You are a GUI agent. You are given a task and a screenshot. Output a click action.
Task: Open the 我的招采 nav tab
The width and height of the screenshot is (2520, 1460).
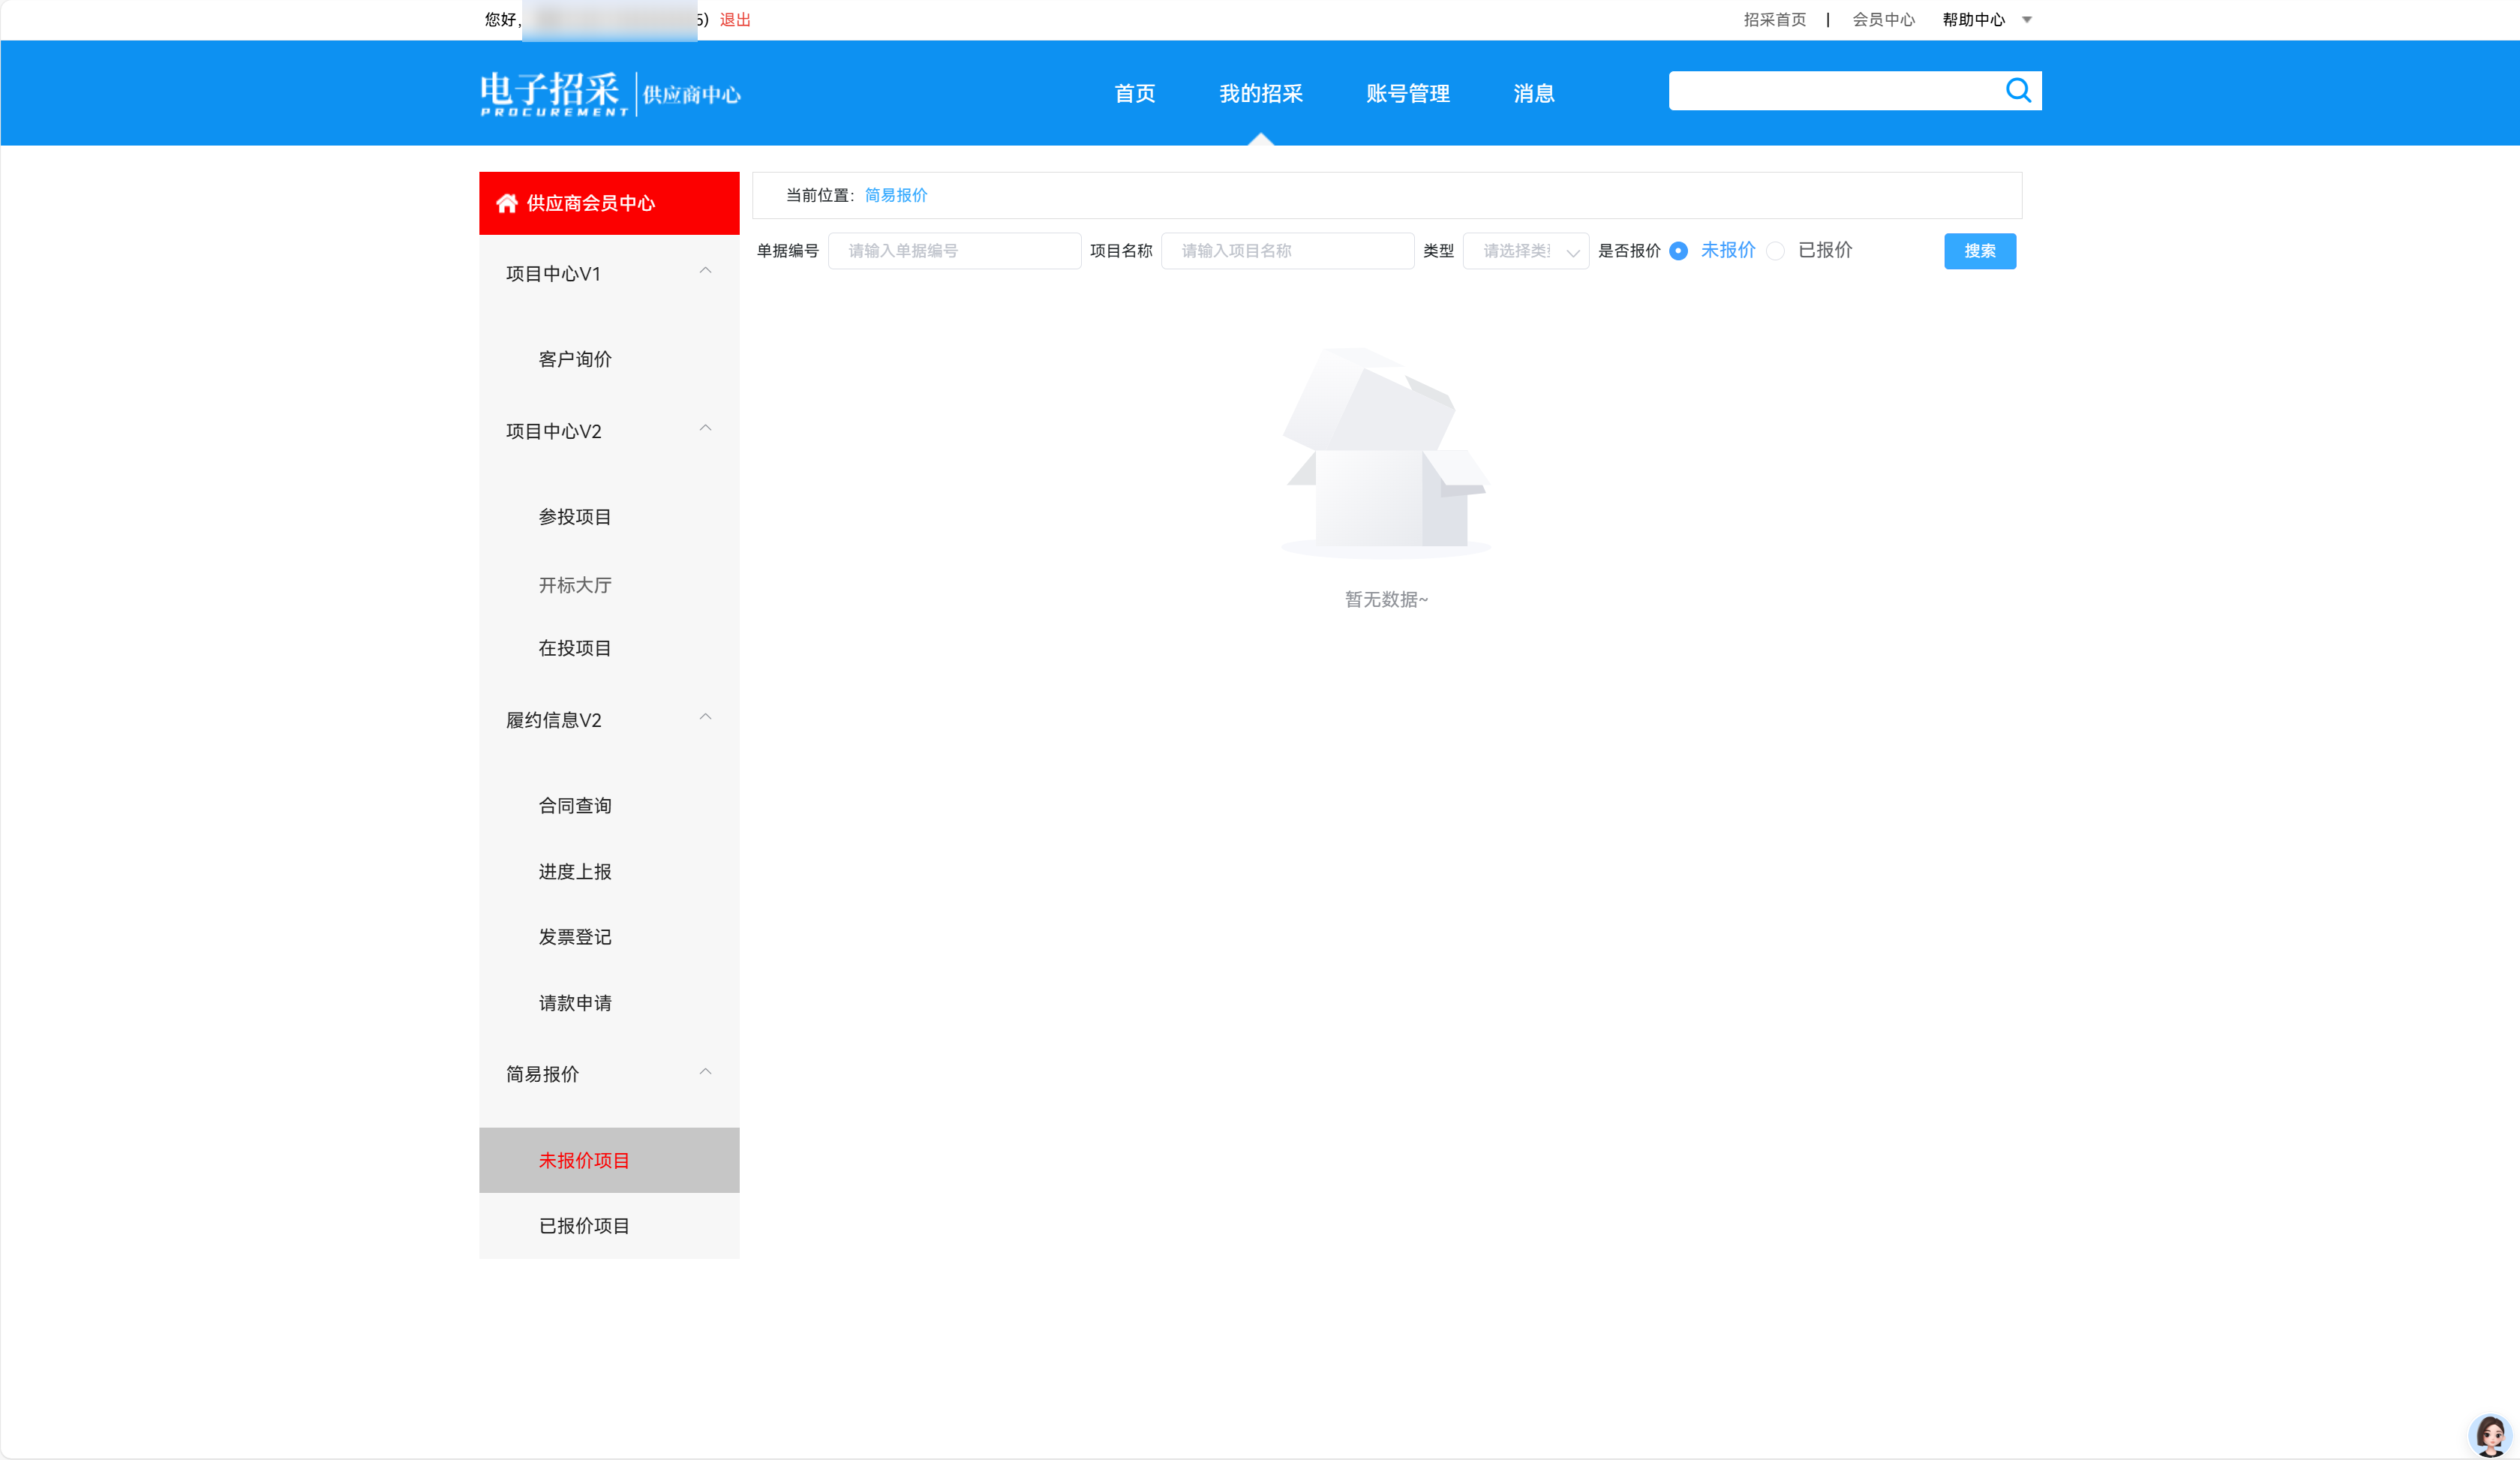tap(1261, 94)
